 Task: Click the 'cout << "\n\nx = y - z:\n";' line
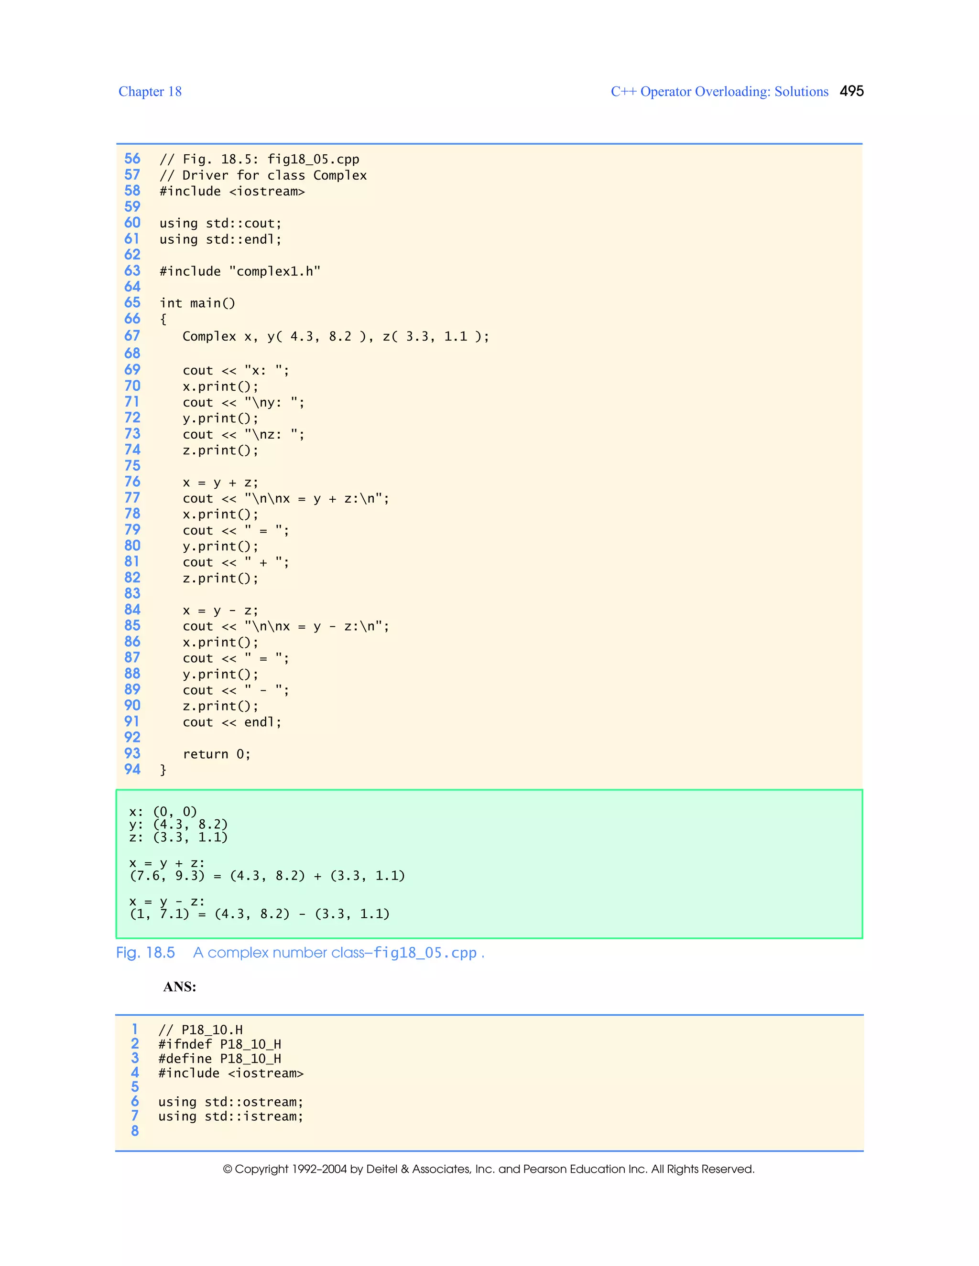pos(286,627)
